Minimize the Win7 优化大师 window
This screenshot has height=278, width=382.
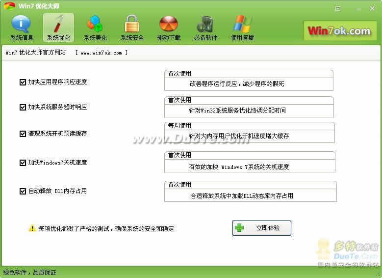point(359,9)
